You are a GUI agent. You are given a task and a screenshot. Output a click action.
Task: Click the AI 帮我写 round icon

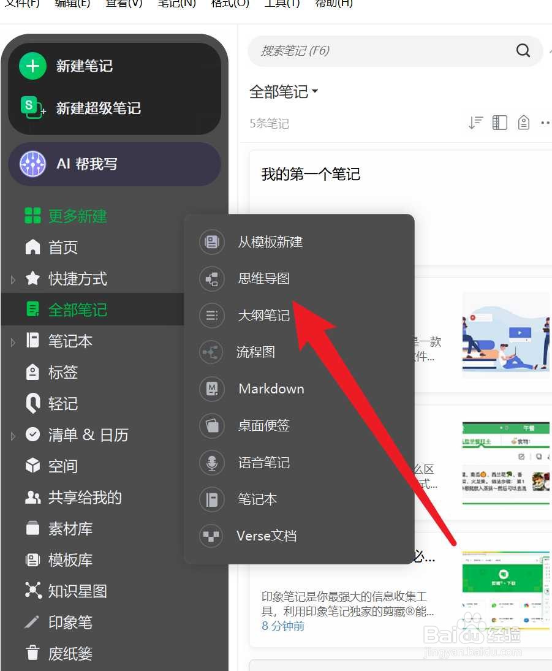point(32,164)
